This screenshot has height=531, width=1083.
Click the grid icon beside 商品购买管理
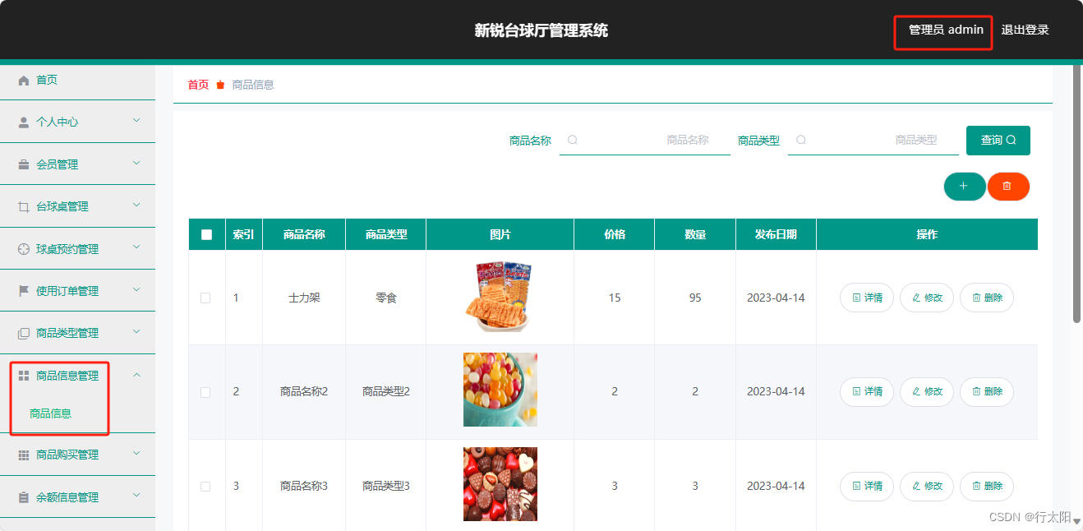[24, 455]
